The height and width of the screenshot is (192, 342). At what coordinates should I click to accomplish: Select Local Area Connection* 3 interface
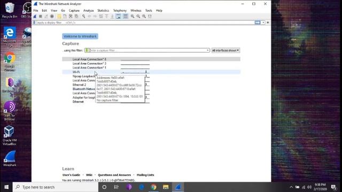coord(151,63)
